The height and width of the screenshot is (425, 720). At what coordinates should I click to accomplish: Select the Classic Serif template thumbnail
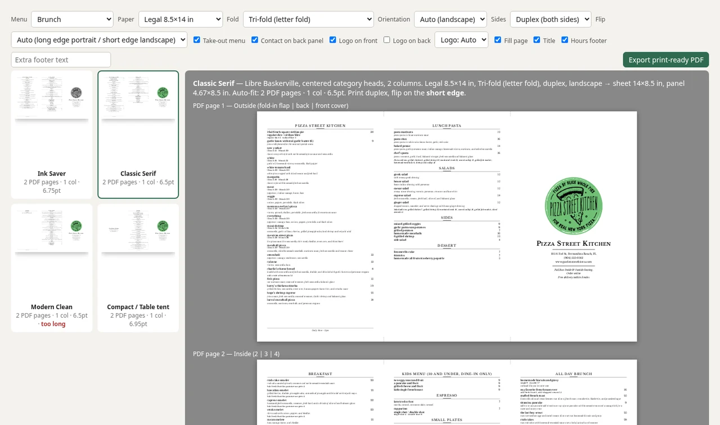138,135
